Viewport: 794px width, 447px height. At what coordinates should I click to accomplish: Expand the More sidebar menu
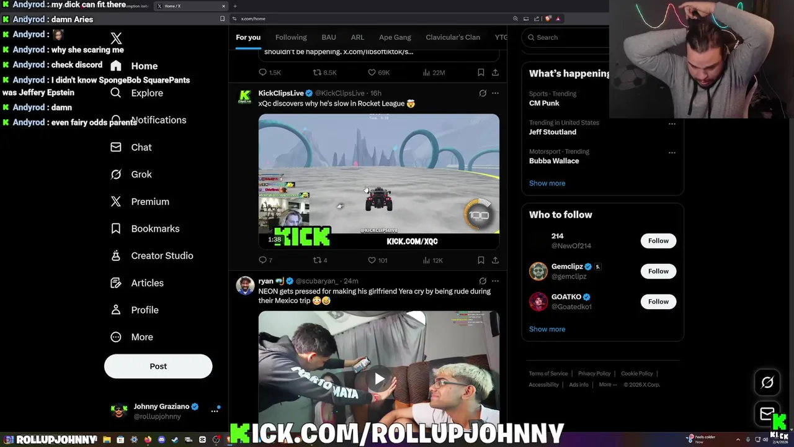(132, 337)
